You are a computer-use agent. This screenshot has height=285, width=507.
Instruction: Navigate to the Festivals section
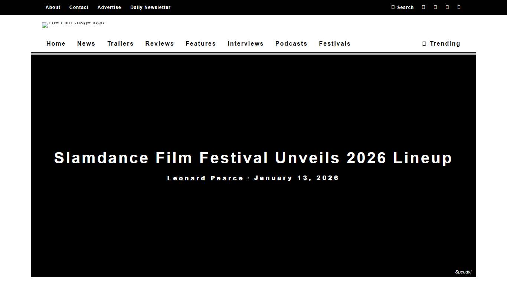tap(334, 43)
